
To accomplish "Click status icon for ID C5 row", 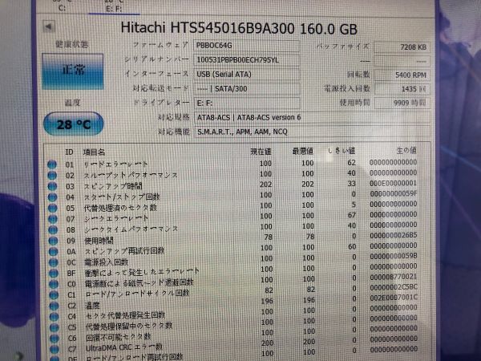I will pyautogui.click(x=55, y=327).
